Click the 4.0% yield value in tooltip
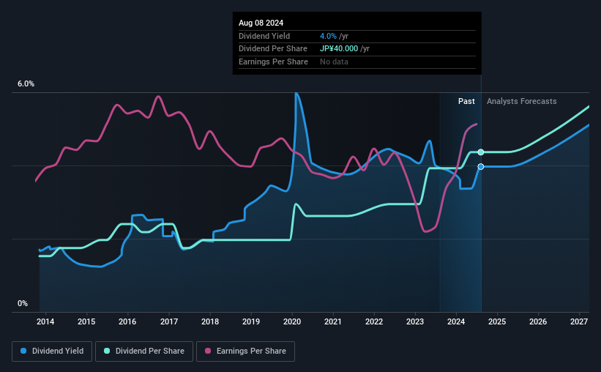This screenshot has height=372, width=601. pos(328,36)
